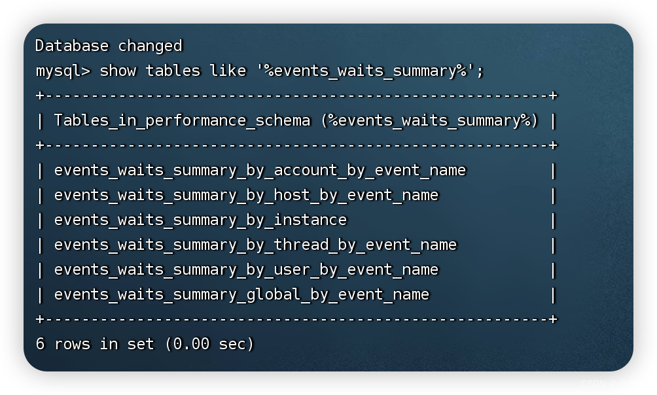
Task: Select the events_waits_summary_by_account_by_event_name row
Action: pos(260,171)
